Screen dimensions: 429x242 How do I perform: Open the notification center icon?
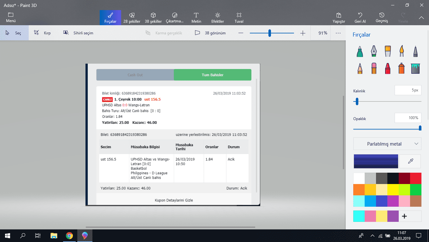(419, 235)
